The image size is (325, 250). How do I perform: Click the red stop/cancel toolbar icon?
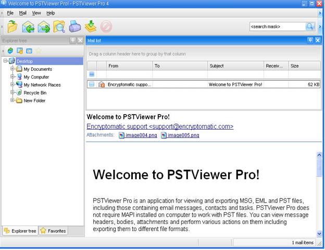click(x=106, y=27)
